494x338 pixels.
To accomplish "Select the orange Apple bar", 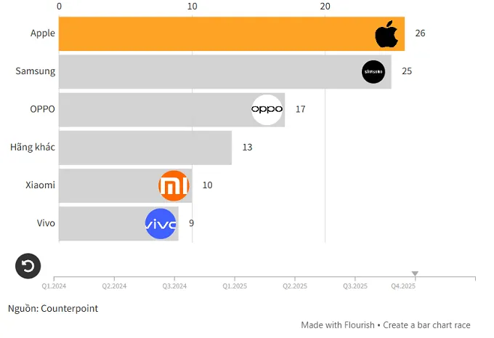I will pos(218,34).
